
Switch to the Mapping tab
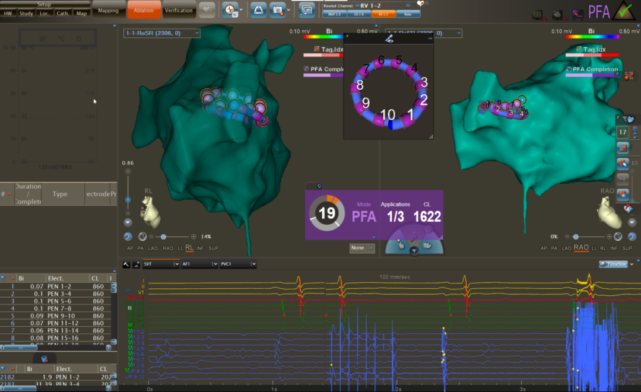click(x=108, y=10)
